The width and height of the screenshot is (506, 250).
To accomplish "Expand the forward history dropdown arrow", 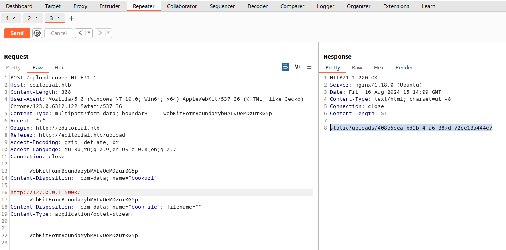I will coord(108,33).
